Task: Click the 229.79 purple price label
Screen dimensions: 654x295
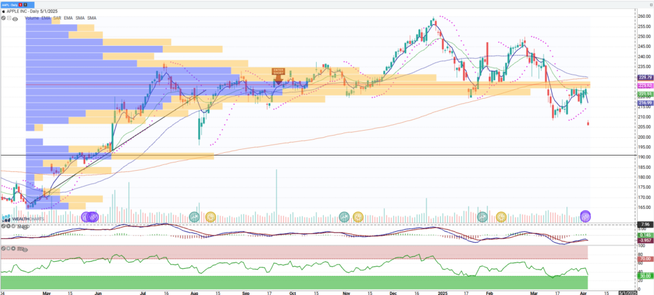Action: (x=645, y=77)
